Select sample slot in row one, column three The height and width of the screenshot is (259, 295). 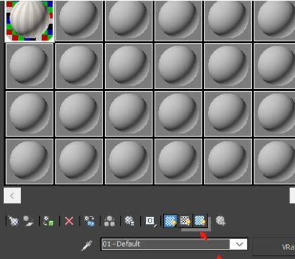[x=129, y=21]
